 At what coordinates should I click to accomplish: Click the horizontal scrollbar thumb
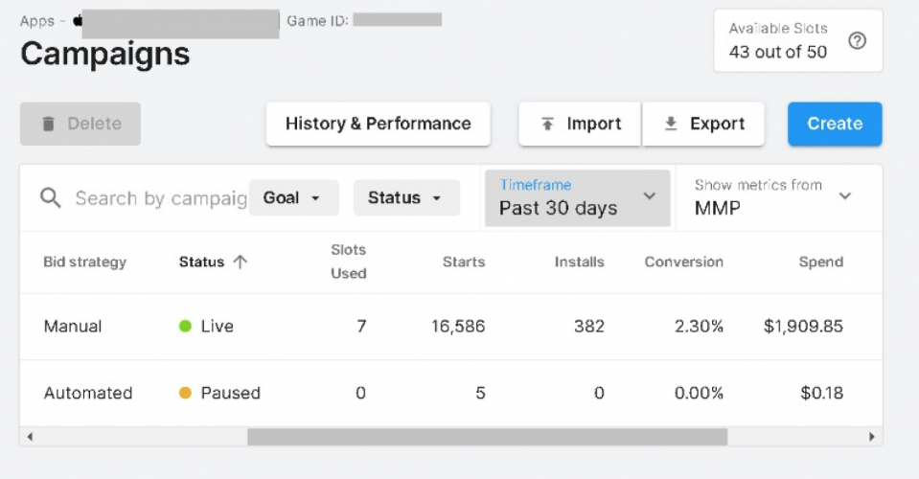tap(487, 437)
